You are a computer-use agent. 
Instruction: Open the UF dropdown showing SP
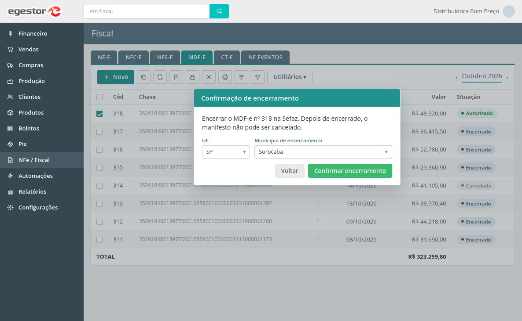pos(226,152)
